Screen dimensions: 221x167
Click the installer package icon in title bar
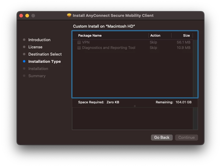(x=69, y=15)
